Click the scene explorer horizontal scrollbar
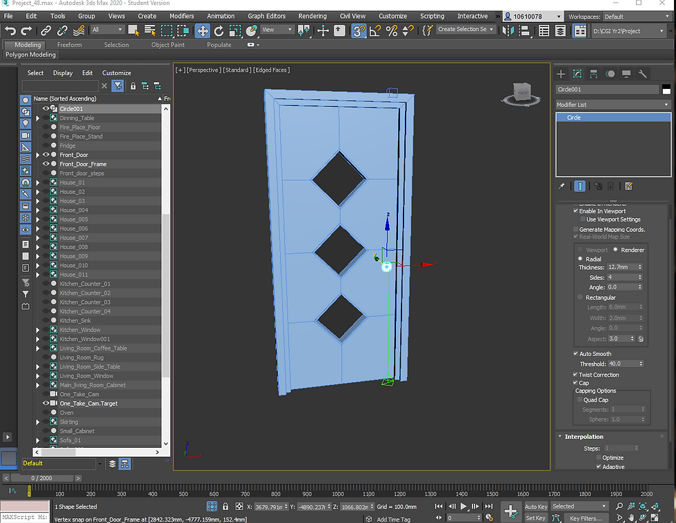The height and width of the screenshot is (523, 676). (x=58, y=453)
